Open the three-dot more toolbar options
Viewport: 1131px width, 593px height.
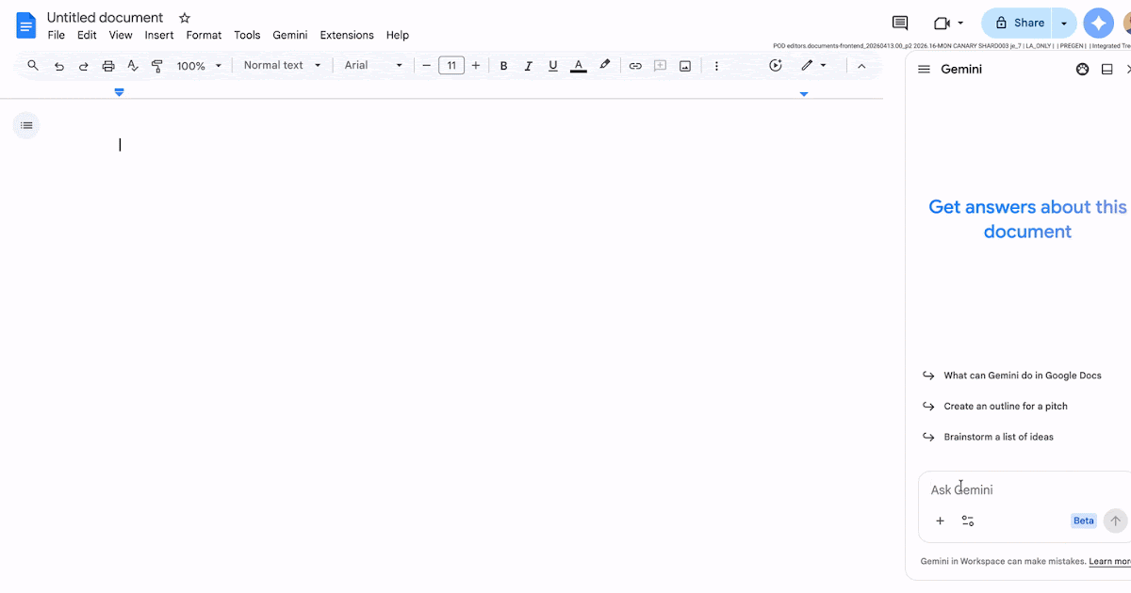(x=716, y=66)
